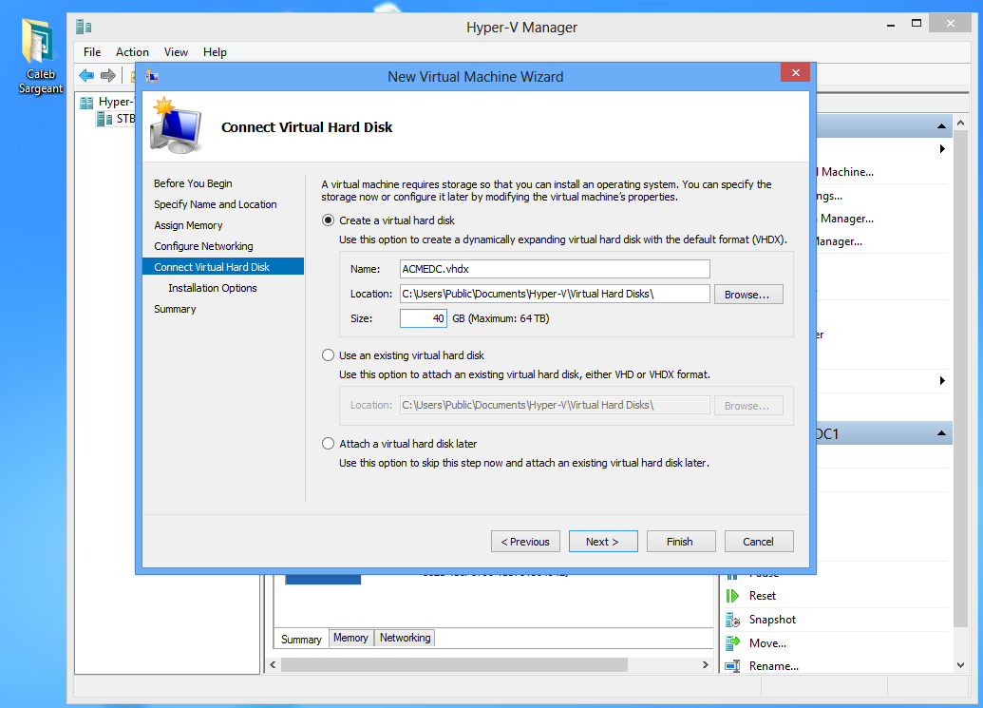
Task: Click the Move action icon
Action: tap(732, 642)
